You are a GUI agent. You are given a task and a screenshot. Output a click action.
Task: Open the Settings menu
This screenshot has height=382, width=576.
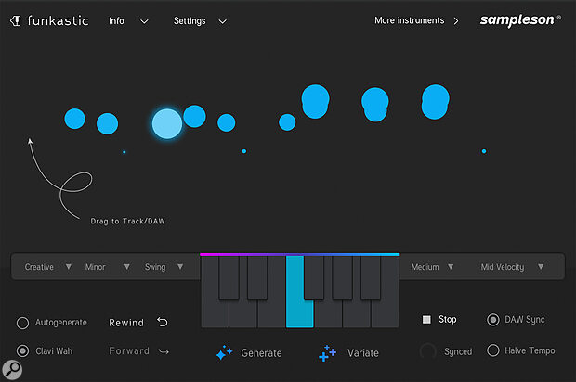tap(190, 21)
